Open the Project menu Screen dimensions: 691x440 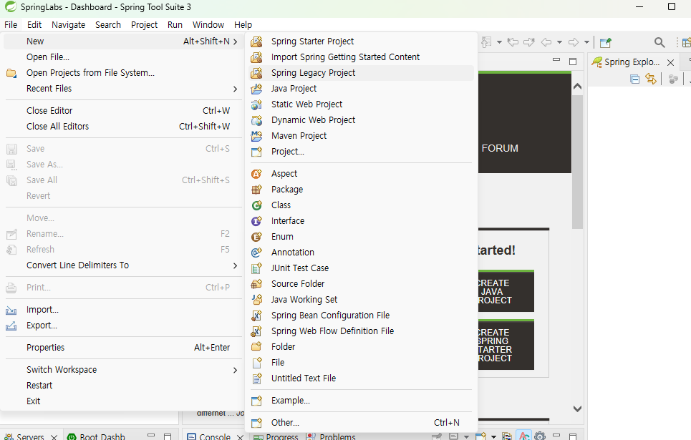coord(144,25)
